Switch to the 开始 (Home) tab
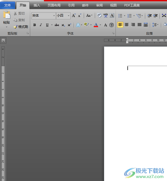 coord(23,5)
